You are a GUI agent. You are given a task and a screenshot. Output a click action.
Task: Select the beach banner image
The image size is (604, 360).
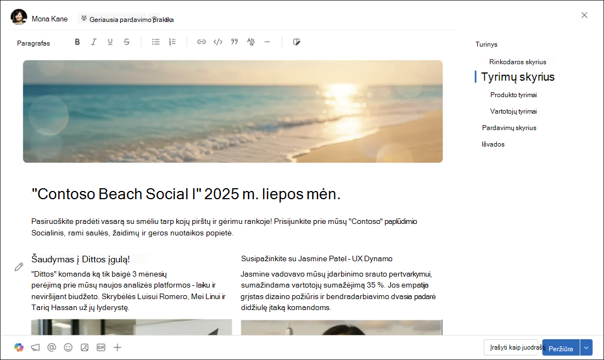coord(233,111)
